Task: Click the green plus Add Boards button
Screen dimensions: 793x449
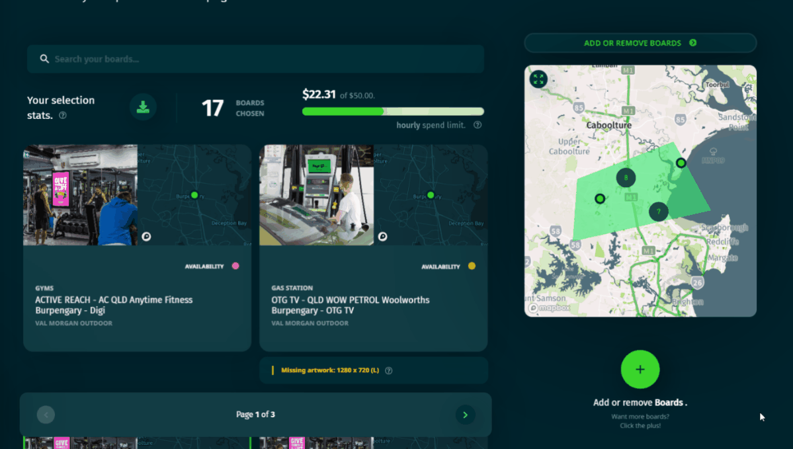Action: pos(640,370)
